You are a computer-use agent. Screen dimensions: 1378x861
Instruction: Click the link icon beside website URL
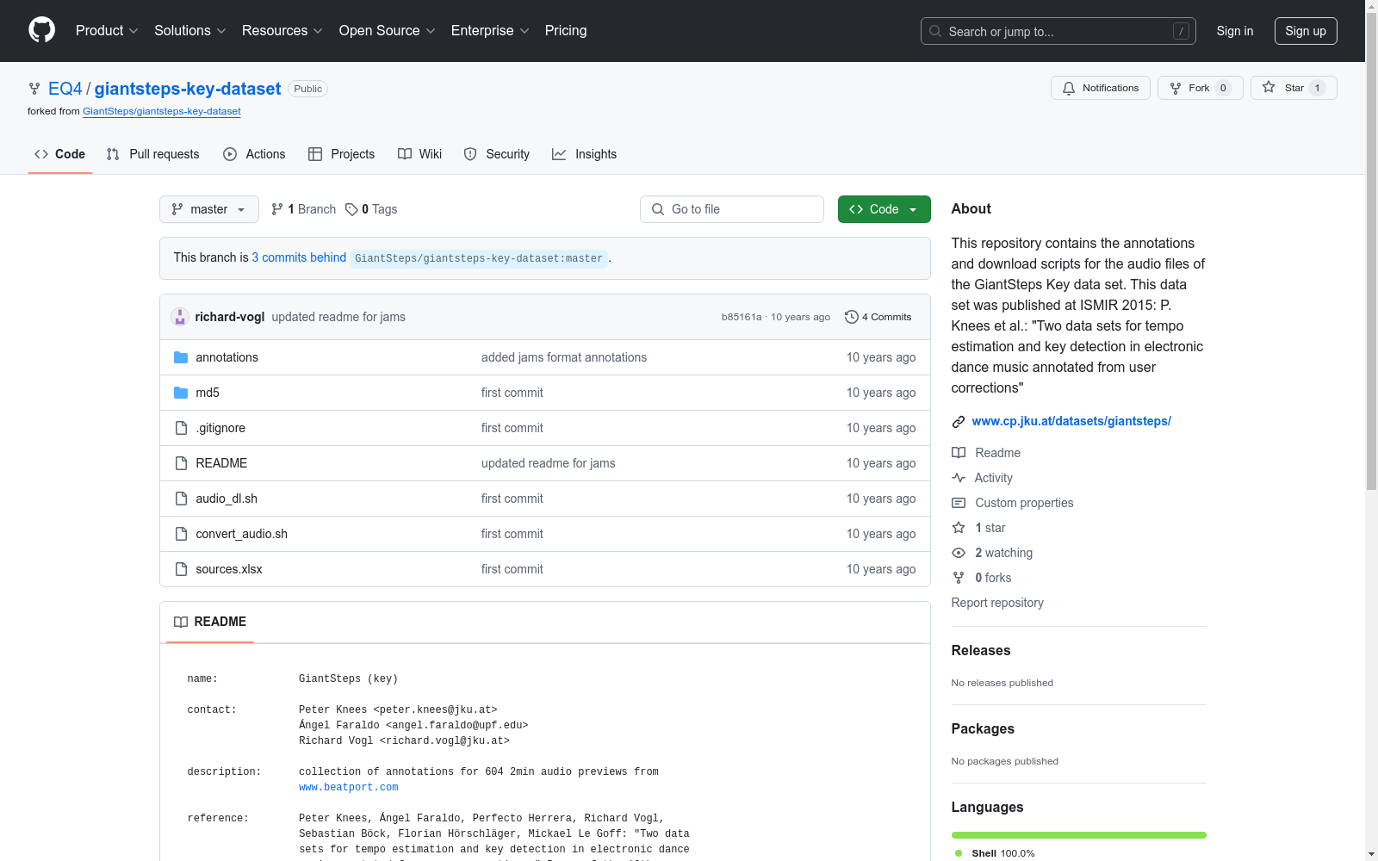[x=959, y=421]
